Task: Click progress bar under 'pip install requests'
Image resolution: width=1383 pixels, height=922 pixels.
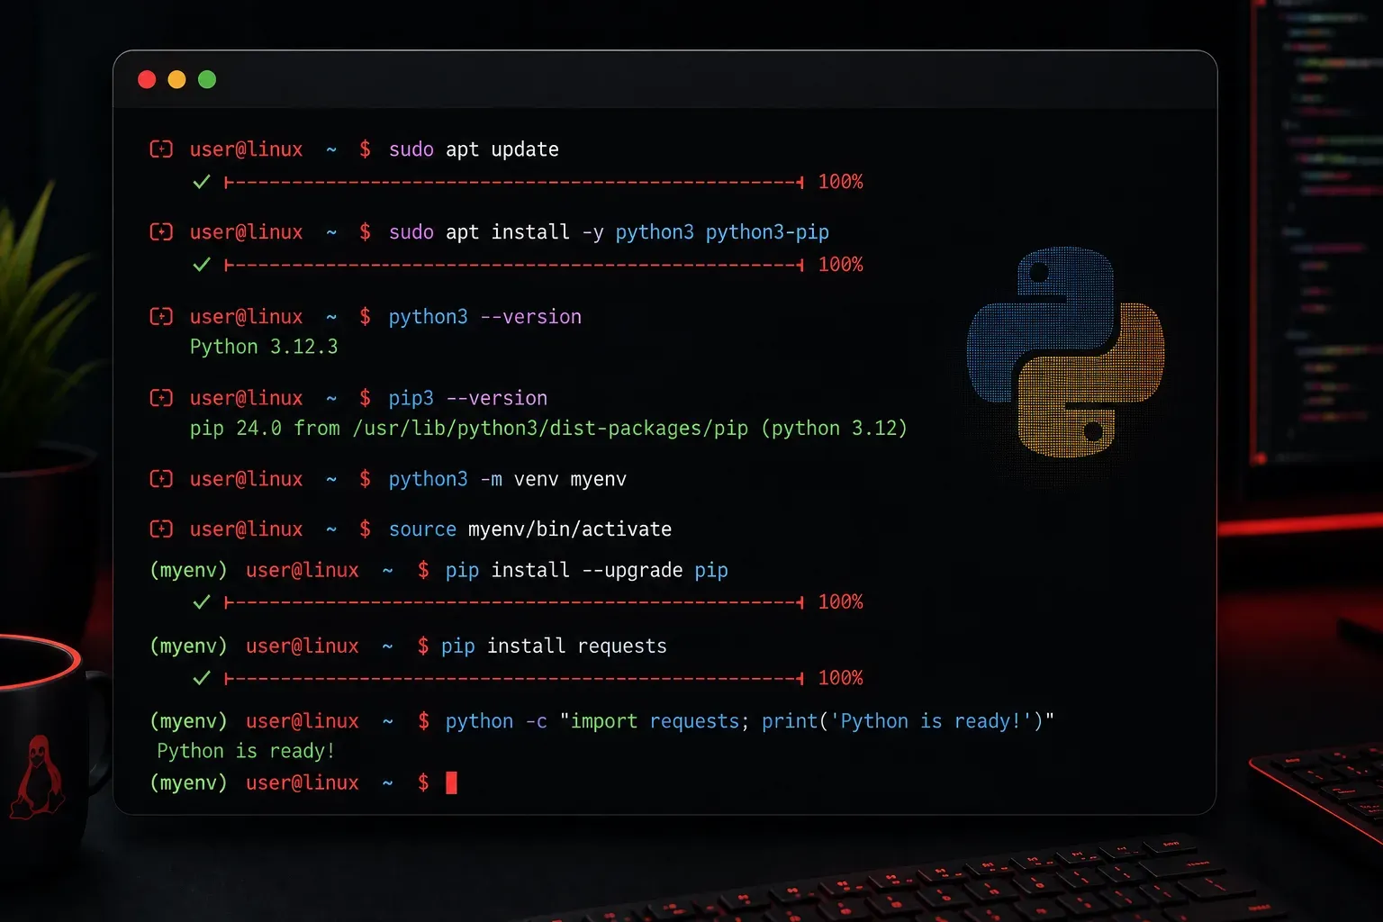Action: point(514,678)
